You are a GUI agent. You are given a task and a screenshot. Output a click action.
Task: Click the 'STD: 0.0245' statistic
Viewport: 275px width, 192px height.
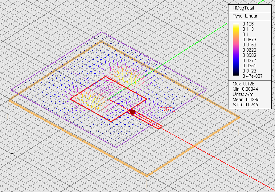click(245, 105)
